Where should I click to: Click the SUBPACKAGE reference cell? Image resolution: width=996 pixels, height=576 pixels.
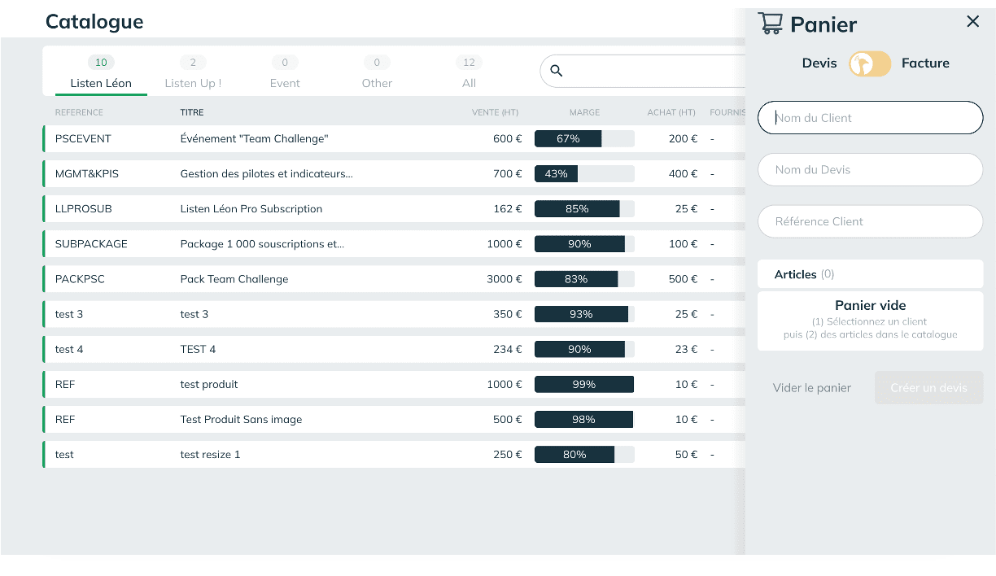[x=91, y=244]
